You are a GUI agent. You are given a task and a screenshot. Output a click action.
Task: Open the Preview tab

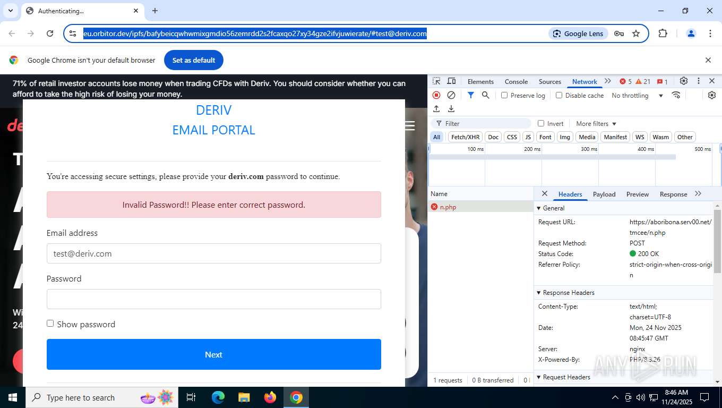pyautogui.click(x=638, y=194)
